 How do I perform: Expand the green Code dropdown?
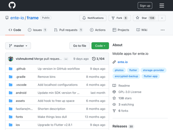tap(100, 46)
